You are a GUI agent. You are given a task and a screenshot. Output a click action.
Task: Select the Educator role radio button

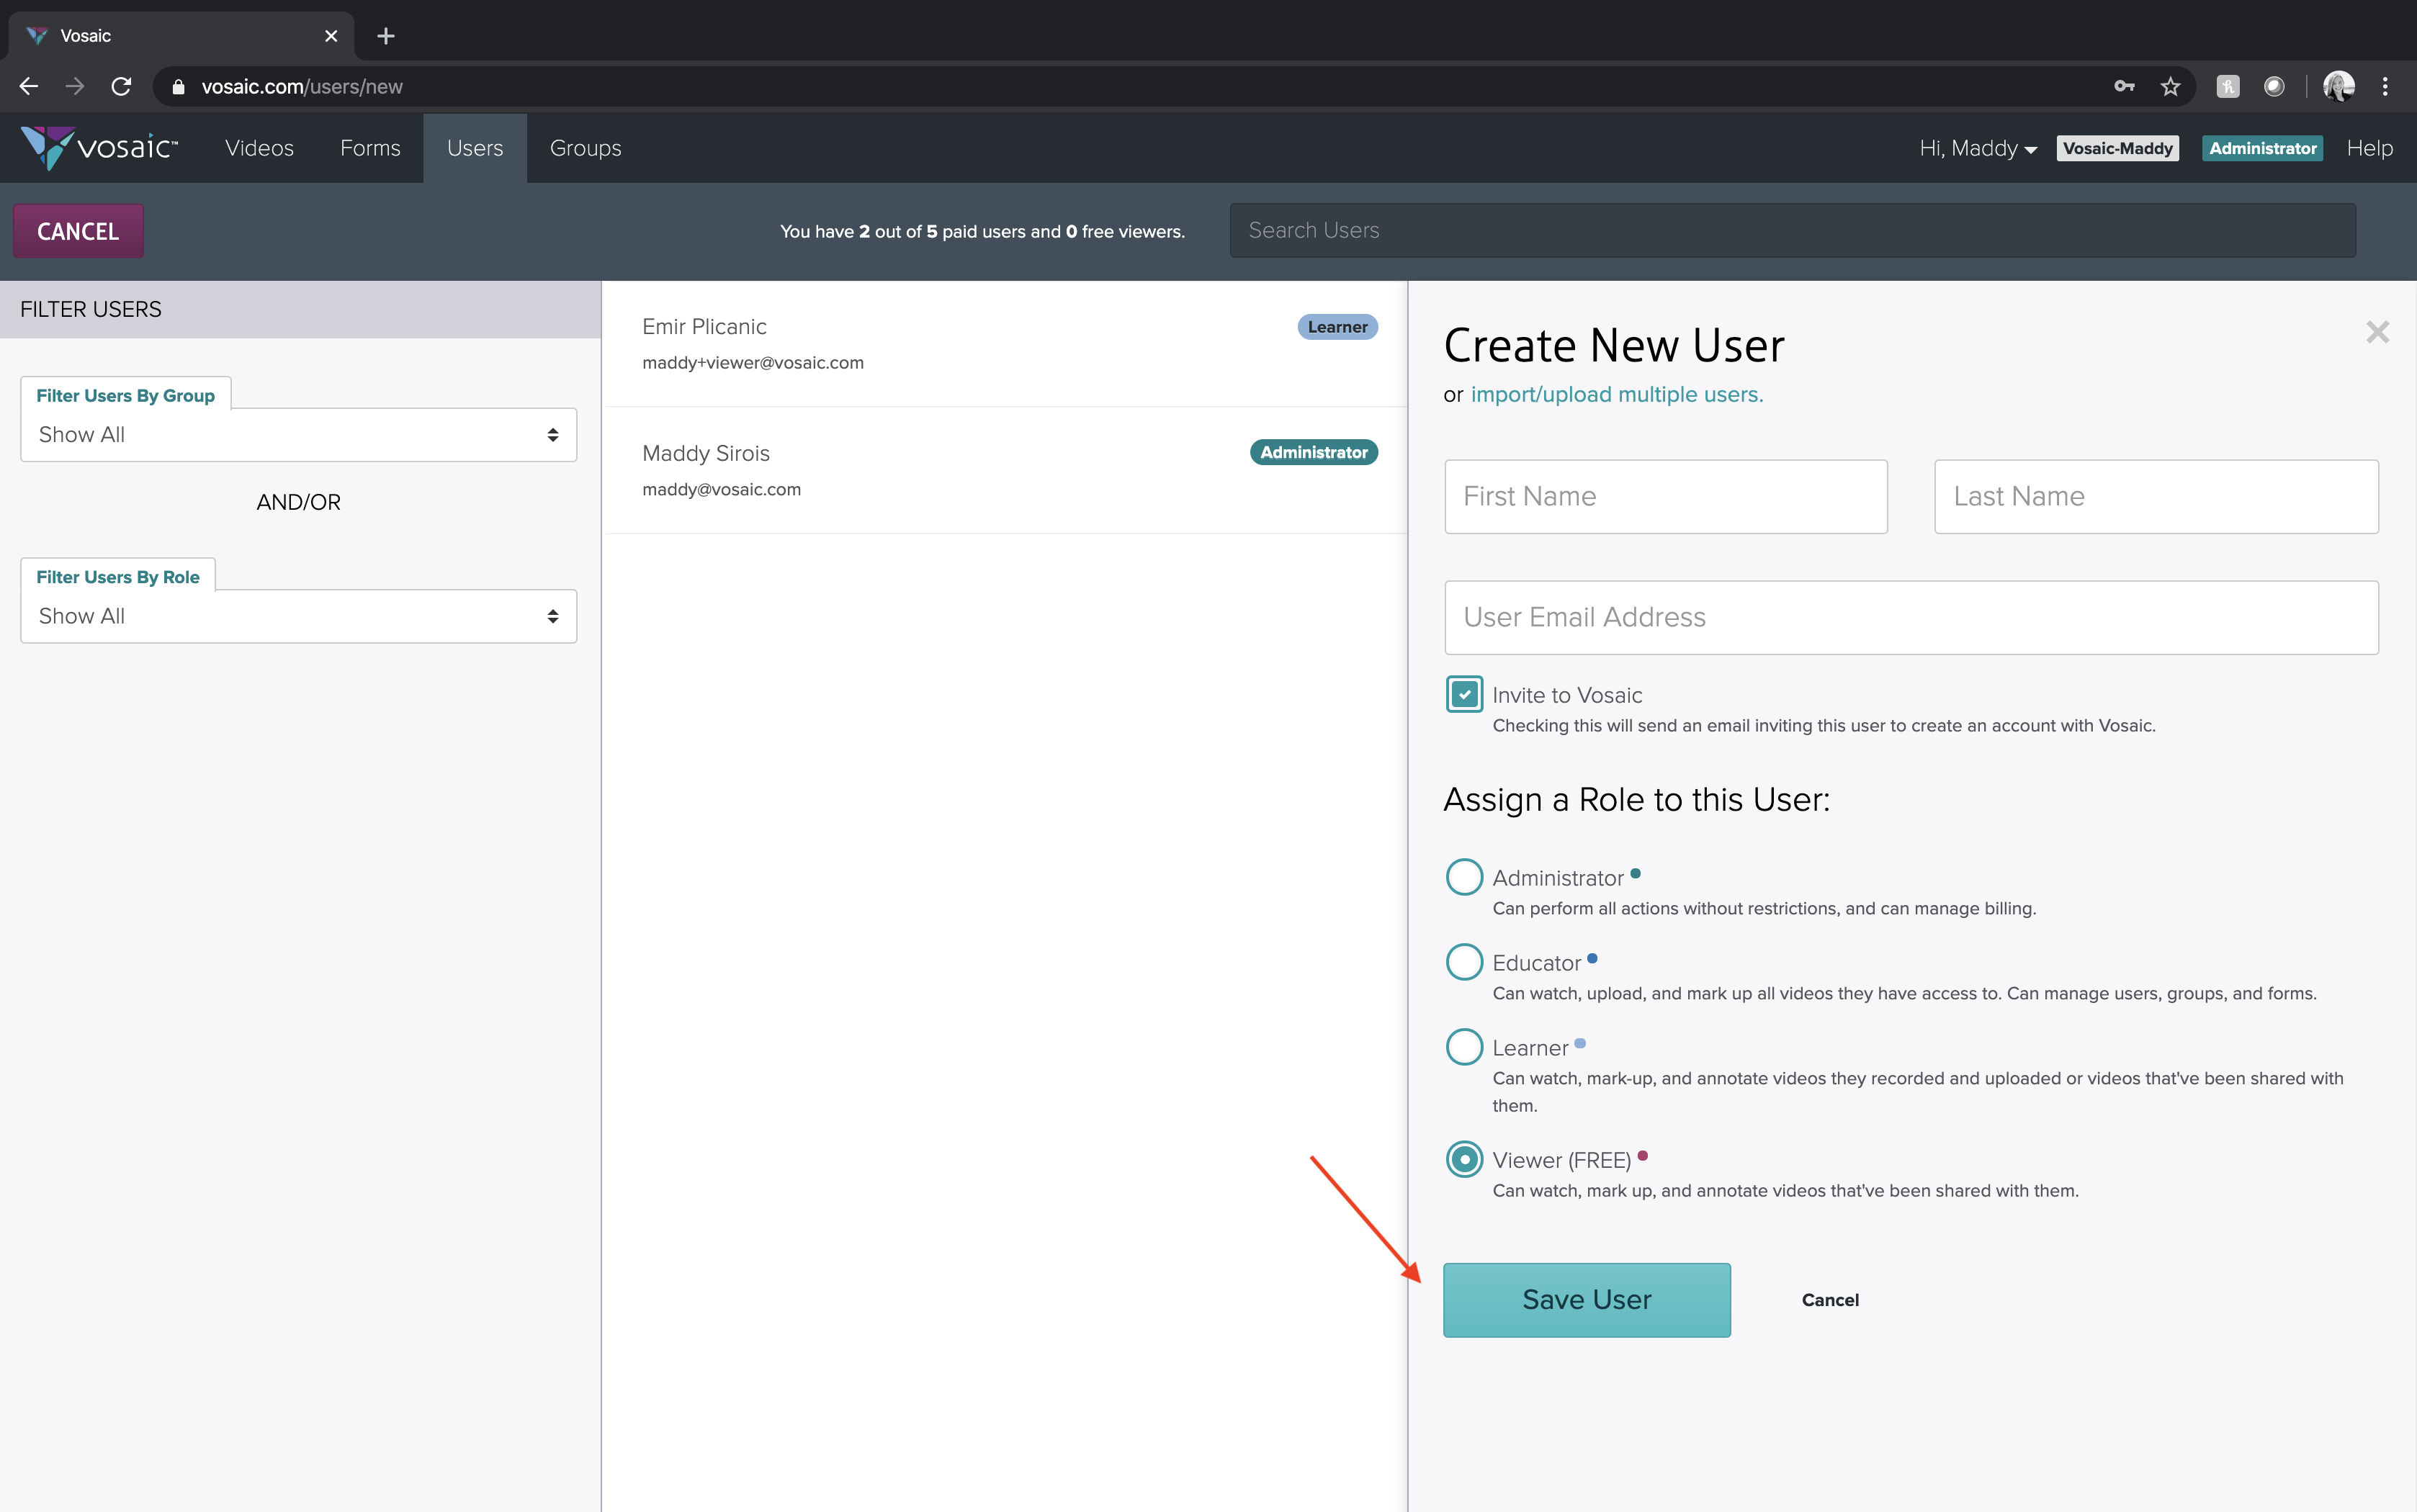1464,962
